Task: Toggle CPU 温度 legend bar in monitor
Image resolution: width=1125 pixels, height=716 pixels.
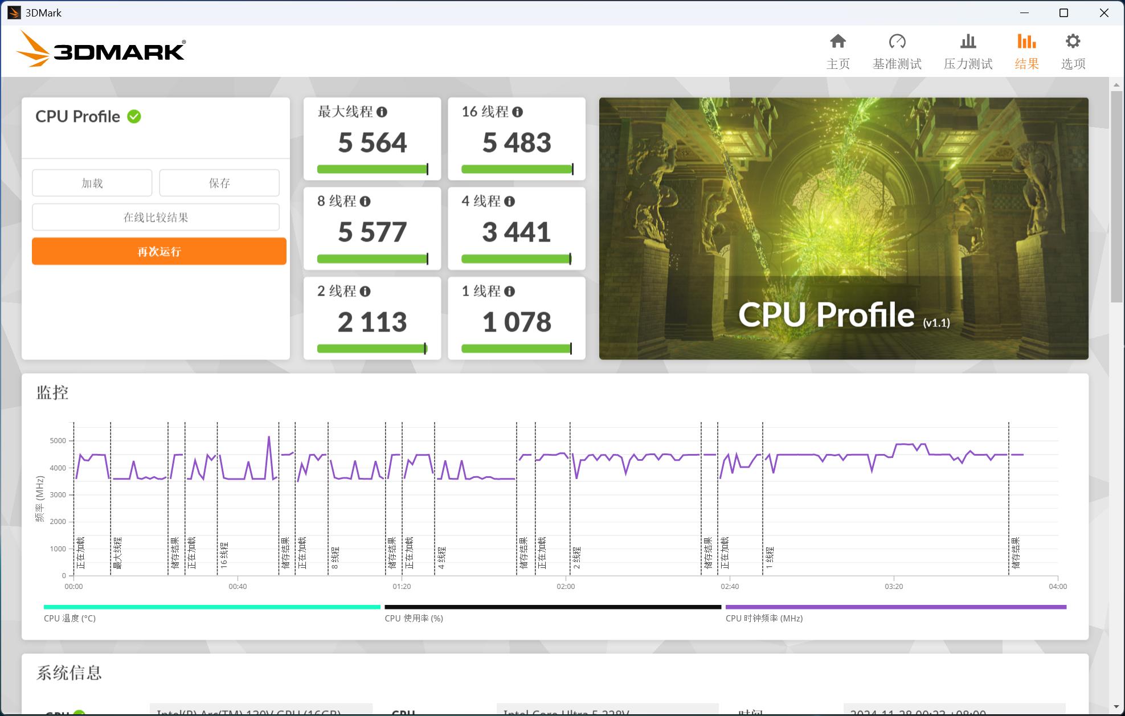Action: pos(211,607)
